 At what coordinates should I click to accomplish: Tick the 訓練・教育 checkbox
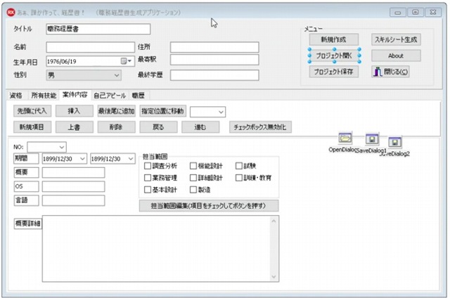239,178
